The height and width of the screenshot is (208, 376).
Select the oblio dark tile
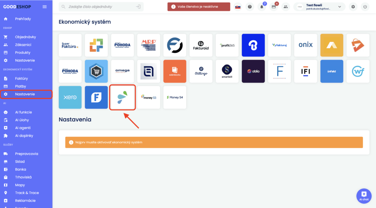pos(253,71)
